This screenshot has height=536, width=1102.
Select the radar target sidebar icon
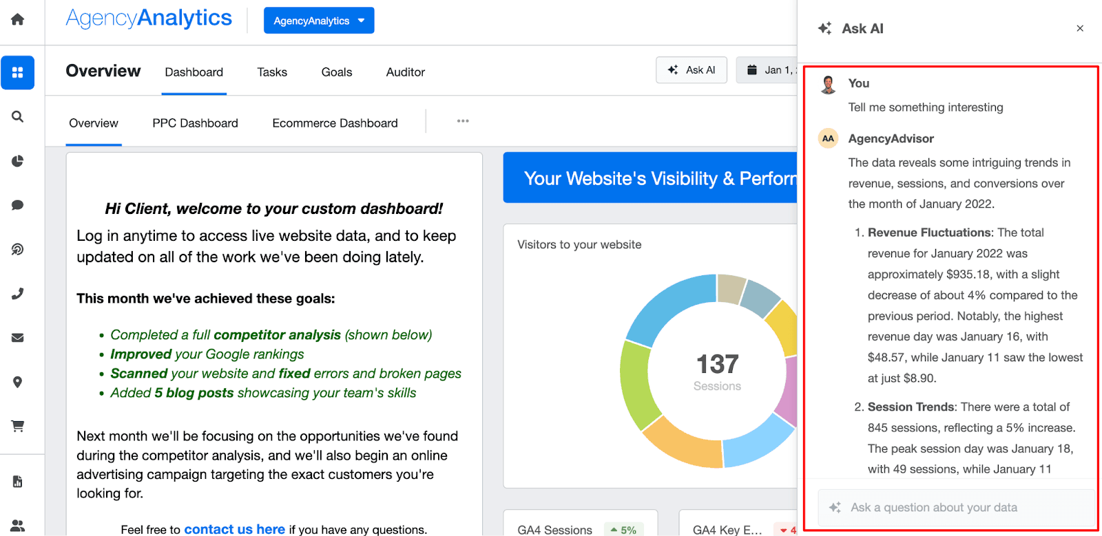pos(18,249)
